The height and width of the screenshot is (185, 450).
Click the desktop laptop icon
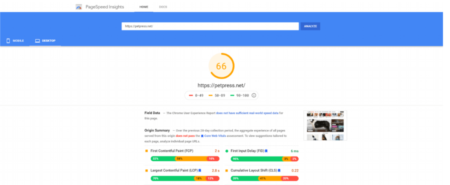coord(37,41)
